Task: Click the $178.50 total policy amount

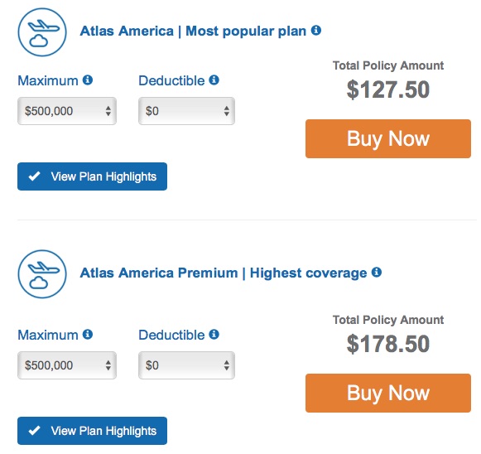Action: (388, 344)
